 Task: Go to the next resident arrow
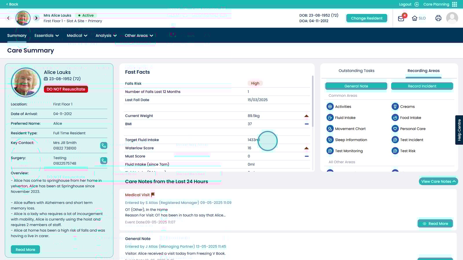[x=36, y=18]
